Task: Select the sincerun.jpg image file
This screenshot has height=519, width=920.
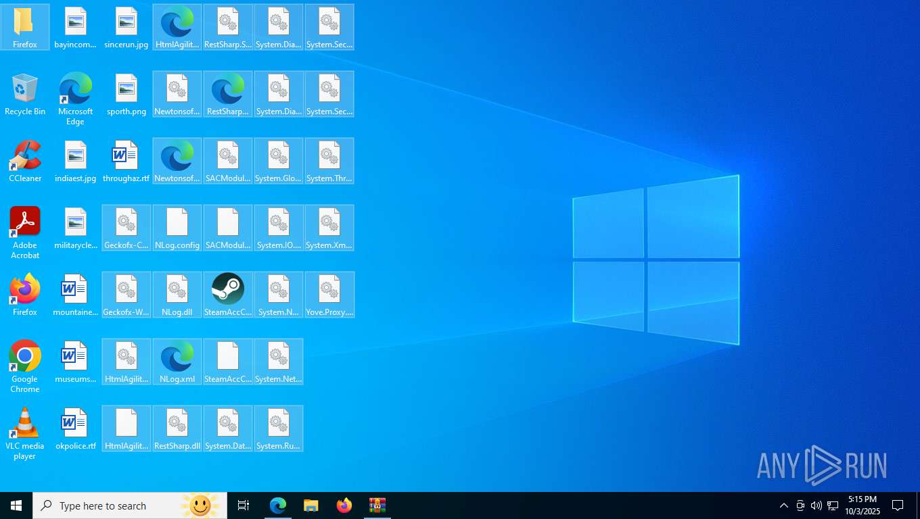Action: click(x=127, y=27)
